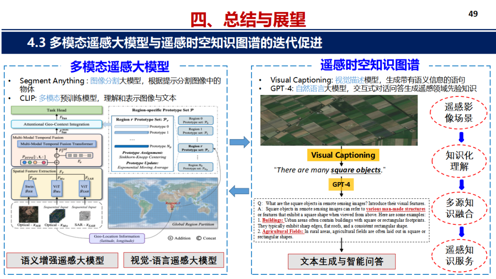The image size is (496, 279).
Task: Click the ViT g_SAR encoder block
Action: [84, 189]
